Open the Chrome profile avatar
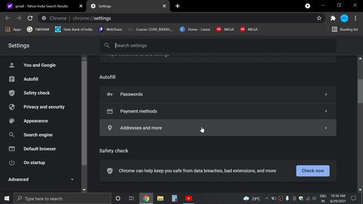 [344, 18]
